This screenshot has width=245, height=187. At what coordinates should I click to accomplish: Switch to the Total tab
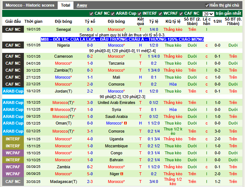(x=66, y=6)
